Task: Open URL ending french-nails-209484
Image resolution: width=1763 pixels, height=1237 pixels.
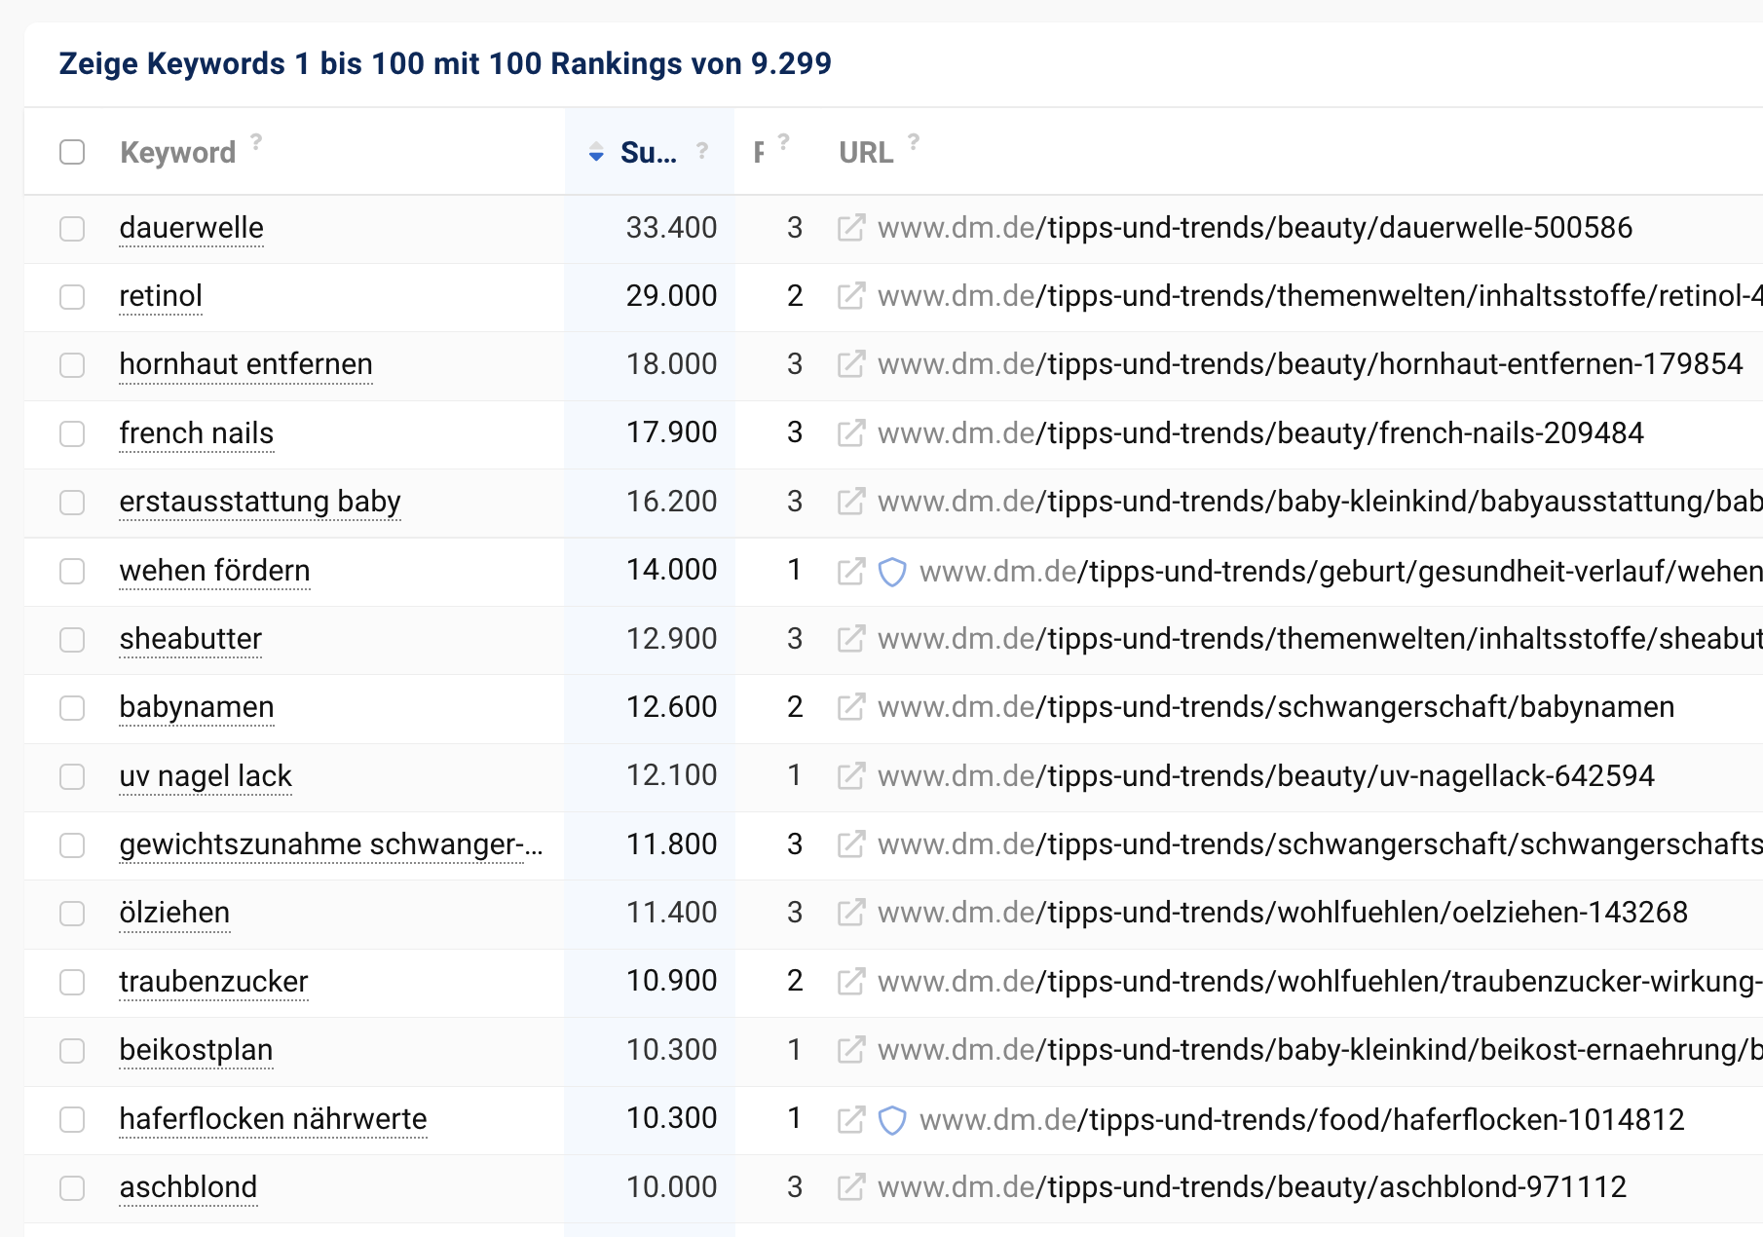Action: click(x=1260, y=433)
